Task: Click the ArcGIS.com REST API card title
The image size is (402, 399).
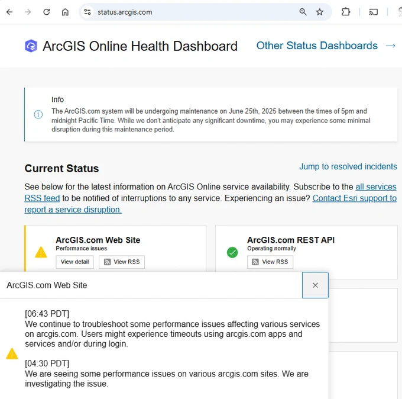Action: tap(291, 240)
